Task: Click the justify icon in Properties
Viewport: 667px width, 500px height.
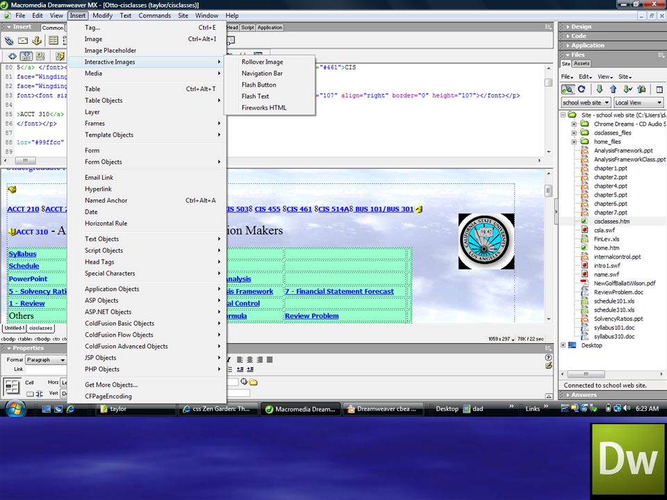Action: point(270,360)
